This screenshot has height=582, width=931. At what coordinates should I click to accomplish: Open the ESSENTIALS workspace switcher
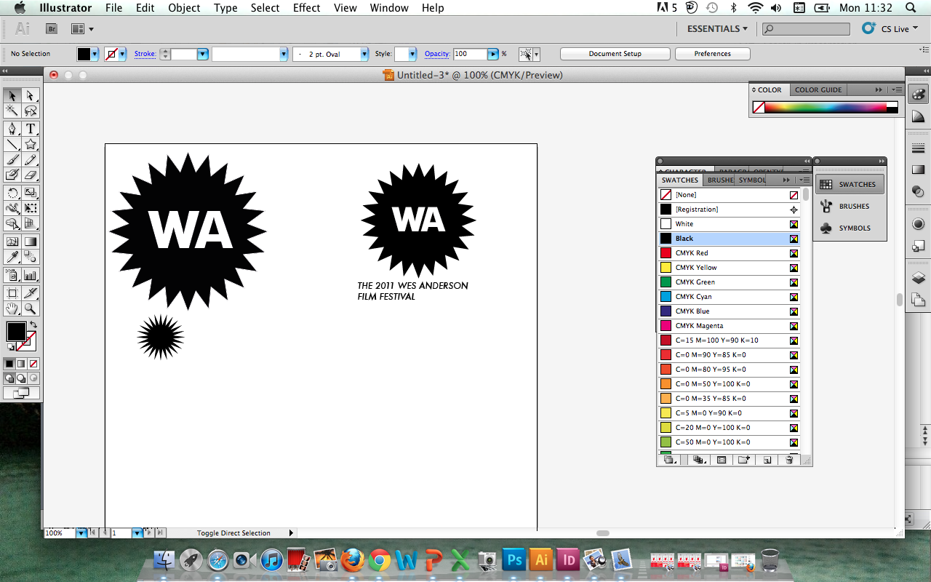[717, 28]
